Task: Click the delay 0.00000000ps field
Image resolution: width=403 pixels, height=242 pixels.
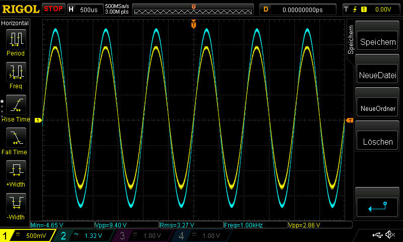Action: tap(298, 10)
